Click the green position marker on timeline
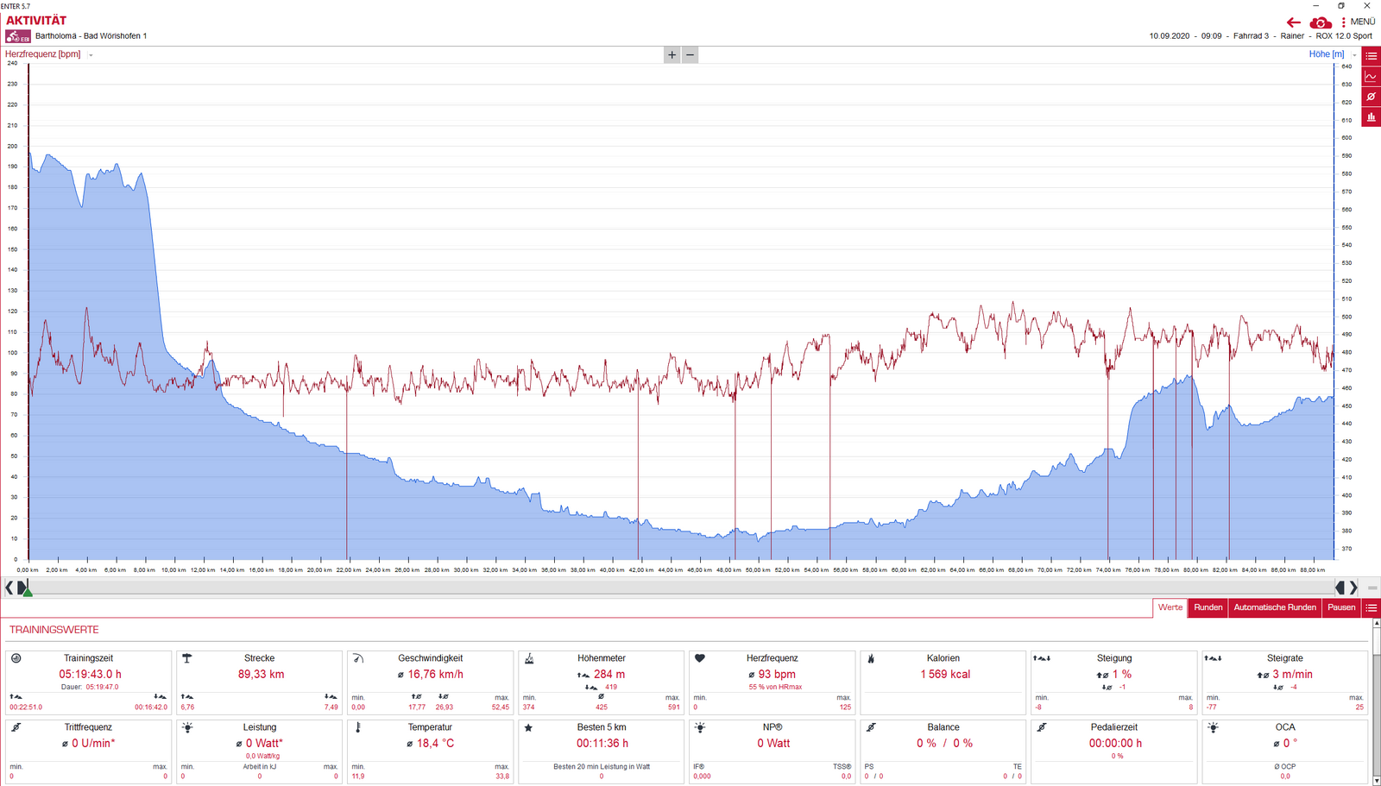Image resolution: width=1381 pixels, height=786 pixels. (x=28, y=591)
